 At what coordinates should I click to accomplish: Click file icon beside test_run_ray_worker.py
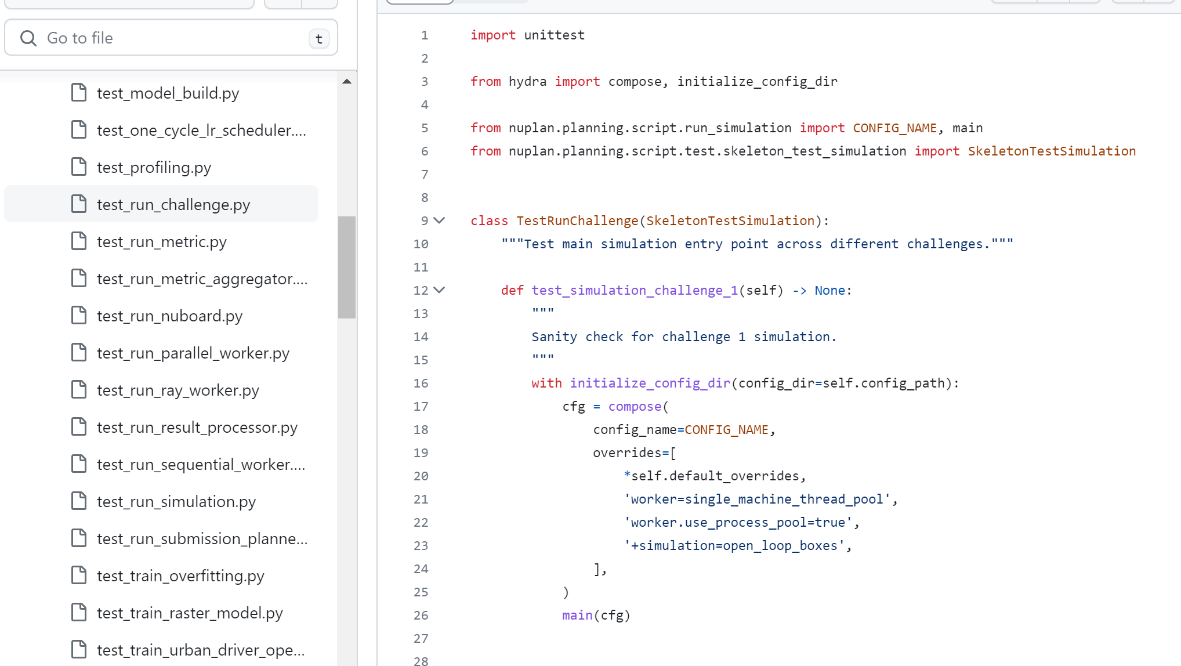(79, 390)
